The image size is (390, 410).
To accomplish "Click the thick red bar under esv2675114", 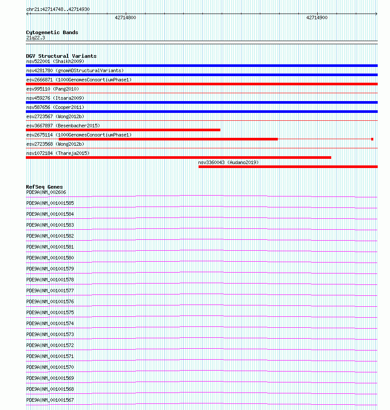I will pyautogui.click(x=168, y=139).
